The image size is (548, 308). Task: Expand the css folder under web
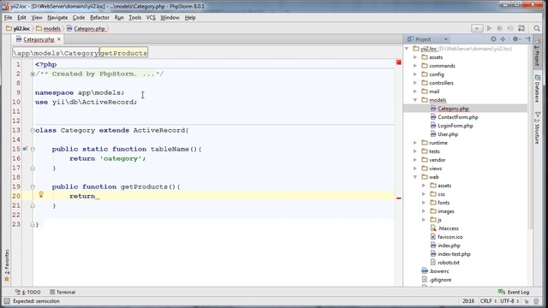pyautogui.click(x=424, y=194)
